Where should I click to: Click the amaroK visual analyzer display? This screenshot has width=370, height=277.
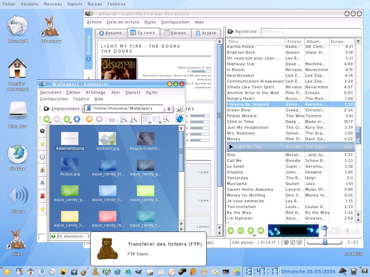(293, 230)
